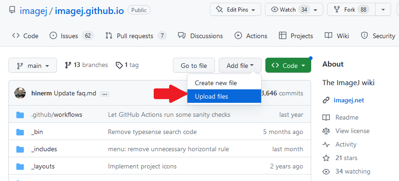Viewport: 399px width, 181px height.
Task: Click the _bin folder icon
Action: click(20, 132)
